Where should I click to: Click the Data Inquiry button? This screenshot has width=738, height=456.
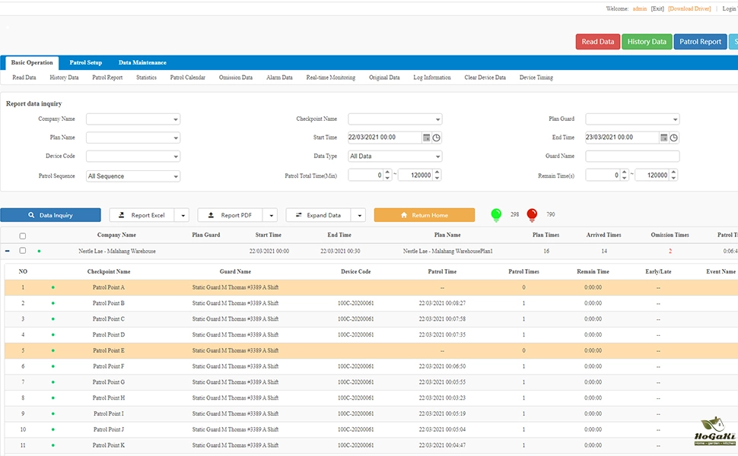point(50,215)
